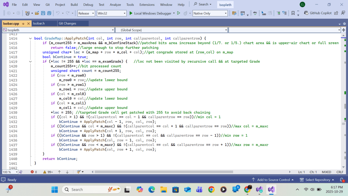Image resolution: width=348 pixels, height=196 pixels.
Task: Start Without Debugging using green outline arrow
Action: coord(178,13)
